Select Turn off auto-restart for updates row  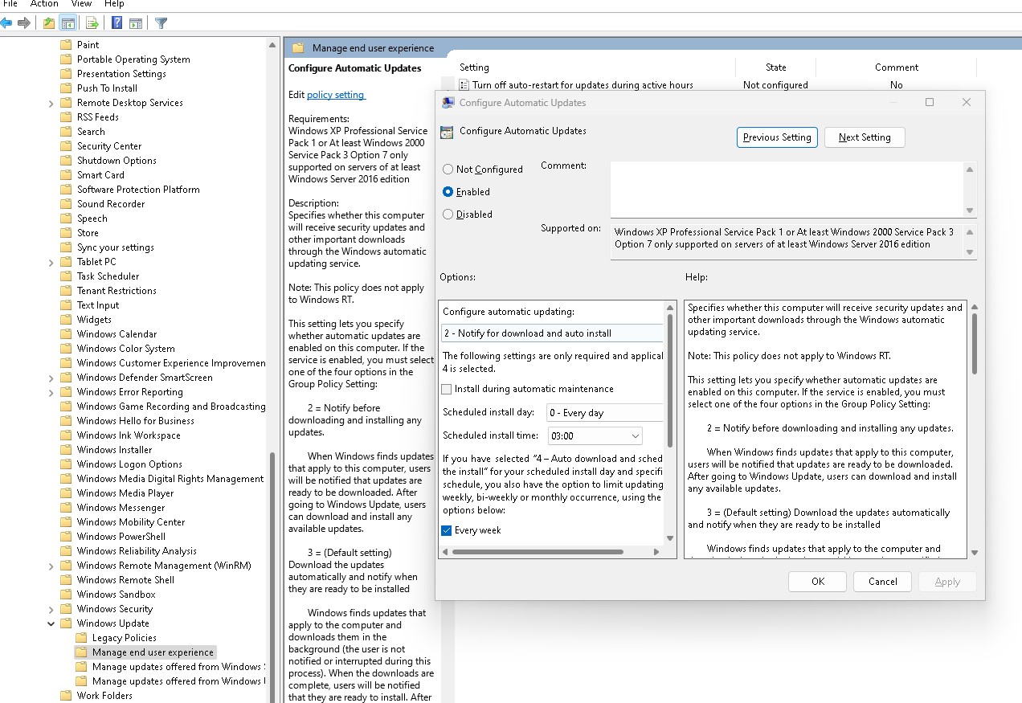coord(583,85)
